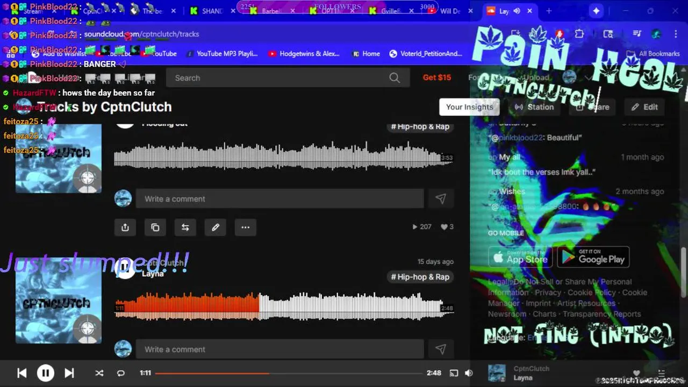The image size is (688, 387).
Task: Edit the first track with pencil icon
Action: click(x=216, y=227)
